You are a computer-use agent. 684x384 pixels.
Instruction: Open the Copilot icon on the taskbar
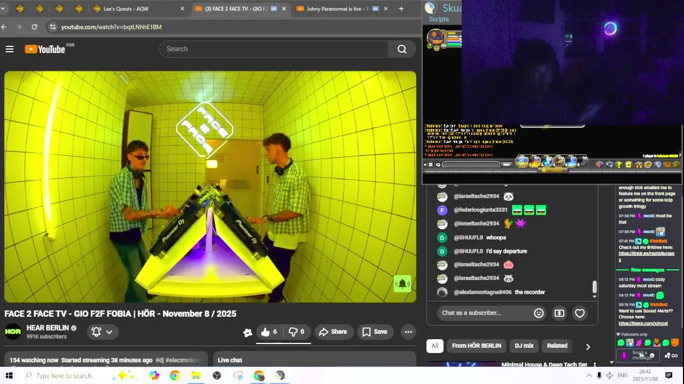click(x=154, y=375)
